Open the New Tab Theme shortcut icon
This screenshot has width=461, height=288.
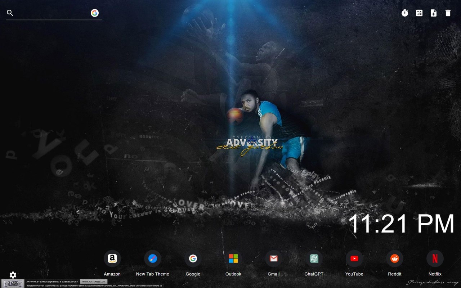pyautogui.click(x=153, y=258)
